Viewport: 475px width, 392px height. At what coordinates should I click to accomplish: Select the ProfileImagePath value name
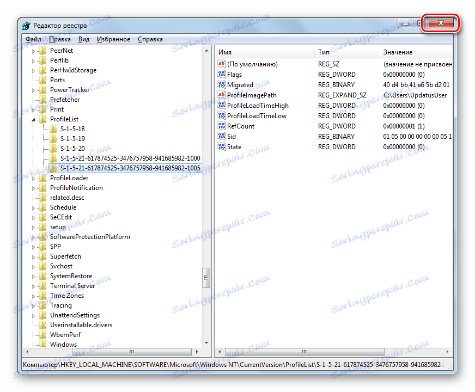click(252, 95)
